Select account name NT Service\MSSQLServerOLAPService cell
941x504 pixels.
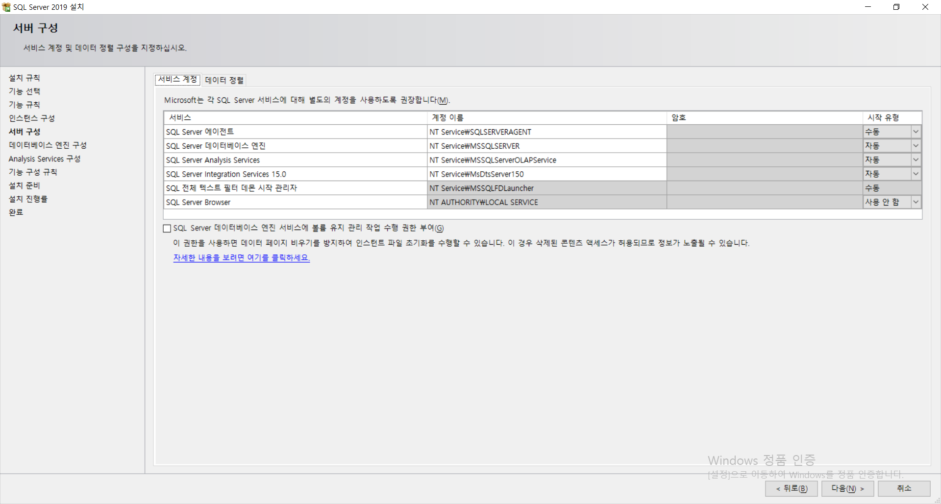coord(546,160)
